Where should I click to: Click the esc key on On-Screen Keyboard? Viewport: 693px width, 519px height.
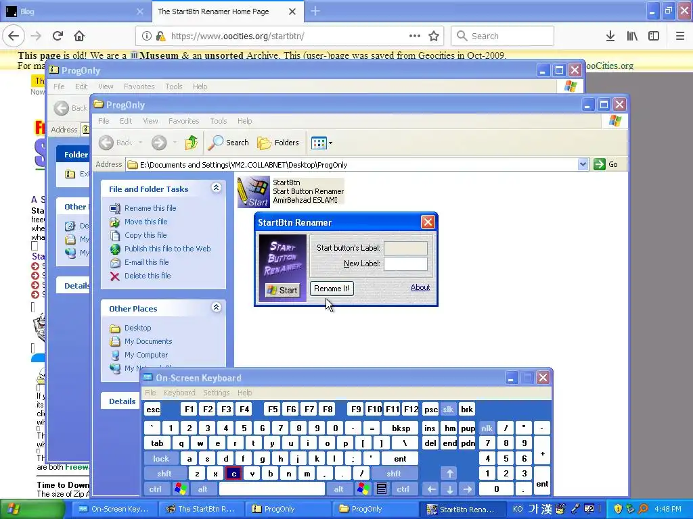point(153,410)
